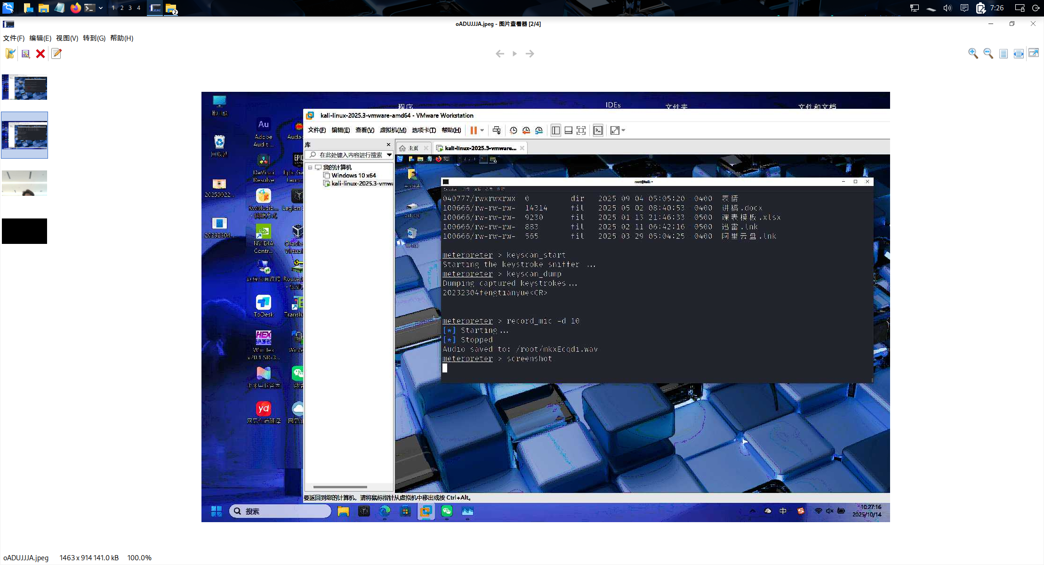
Task: Select the black fourth thumbnail
Action: [x=24, y=231]
